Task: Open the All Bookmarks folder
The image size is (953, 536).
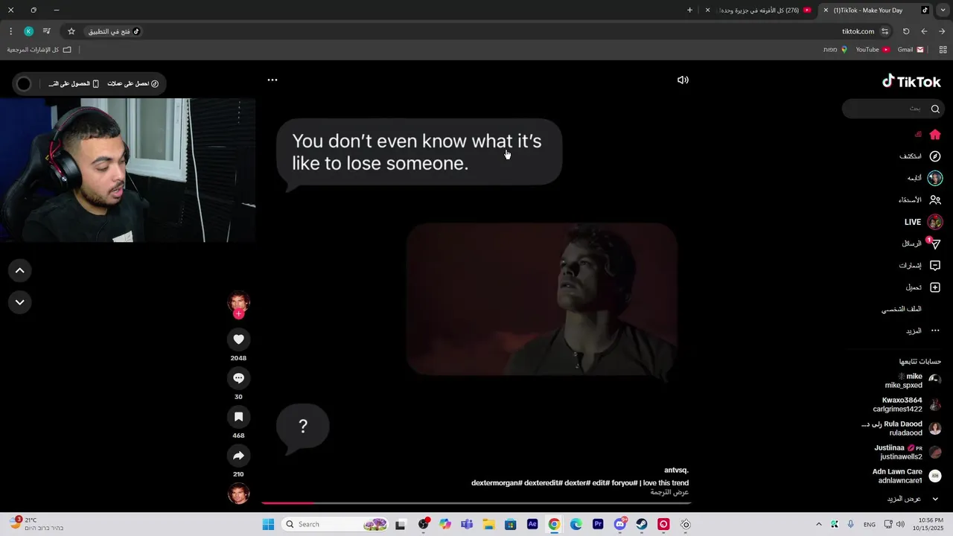Action: pos(39,50)
